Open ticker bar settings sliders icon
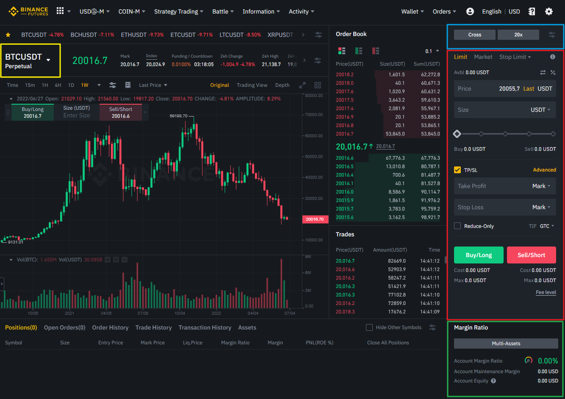The image size is (565, 399). (x=319, y=35)
